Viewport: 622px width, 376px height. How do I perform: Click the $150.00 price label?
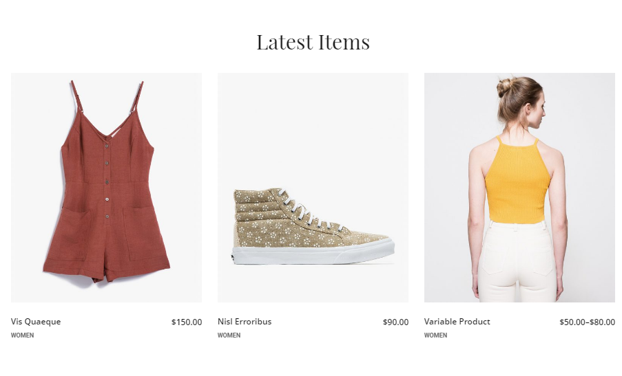click(x=187, y=322)
